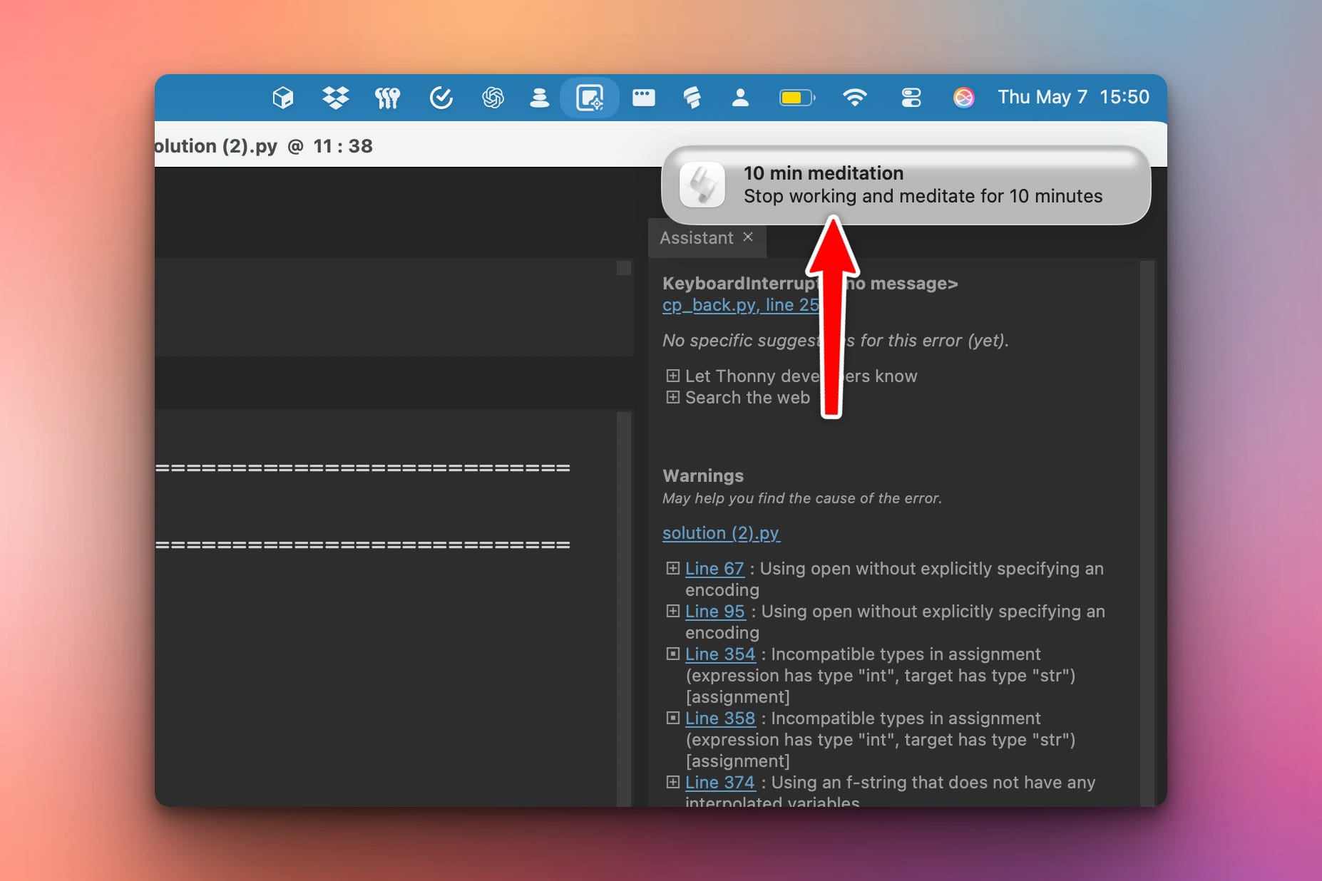1322x881 pixels.
Task: Expand Let Thonny developers know
Action: 672,376
